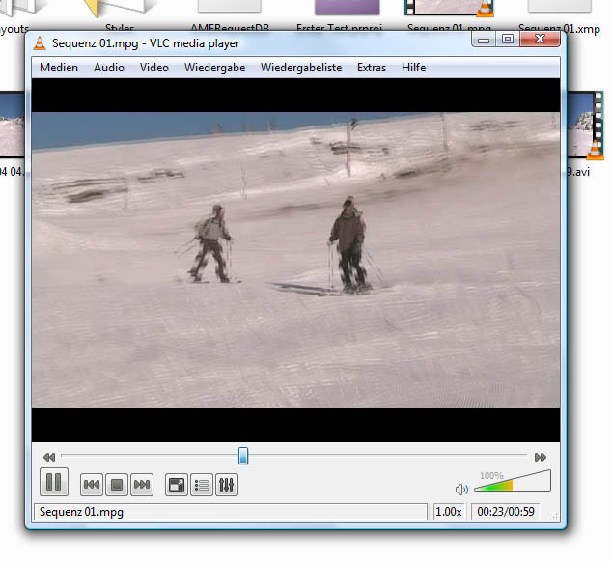Expand the Wiedergabeliste menu

[301, 68]
